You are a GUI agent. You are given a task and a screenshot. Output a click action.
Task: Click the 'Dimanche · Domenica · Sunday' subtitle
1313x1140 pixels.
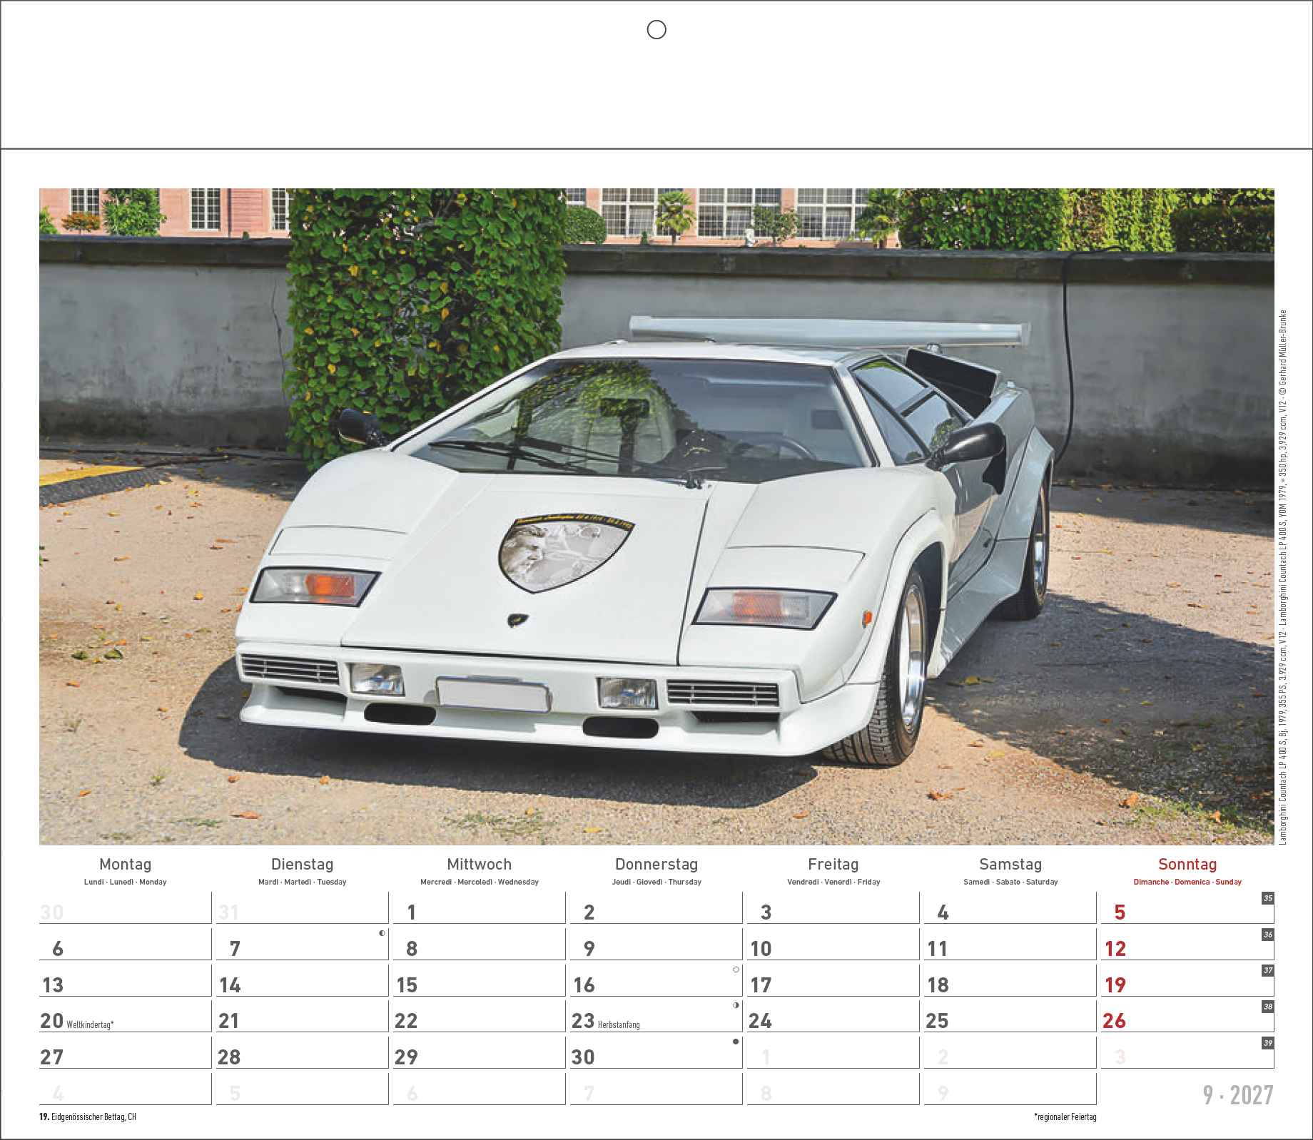[x=1187, y=882]
